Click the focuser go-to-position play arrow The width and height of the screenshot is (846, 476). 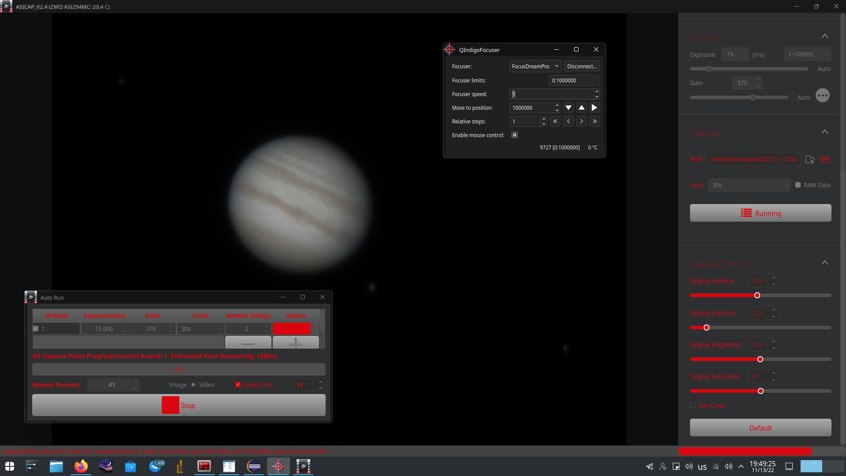(x=594, y=108)
